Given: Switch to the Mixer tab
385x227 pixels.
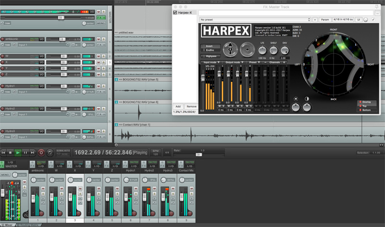Looking at the screenshot, I should 7,225.
